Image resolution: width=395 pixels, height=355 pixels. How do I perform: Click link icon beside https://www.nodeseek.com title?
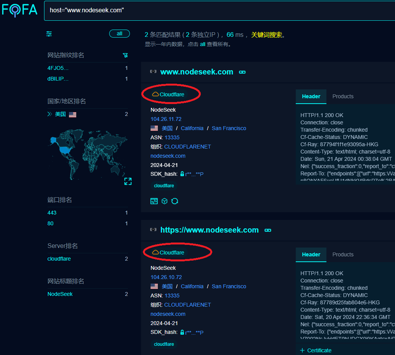[268, 230]
